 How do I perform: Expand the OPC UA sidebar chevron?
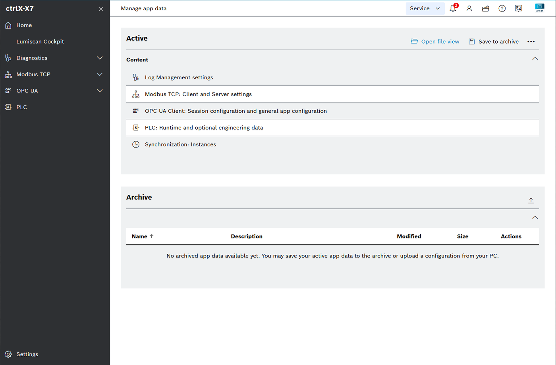[100, 91]
